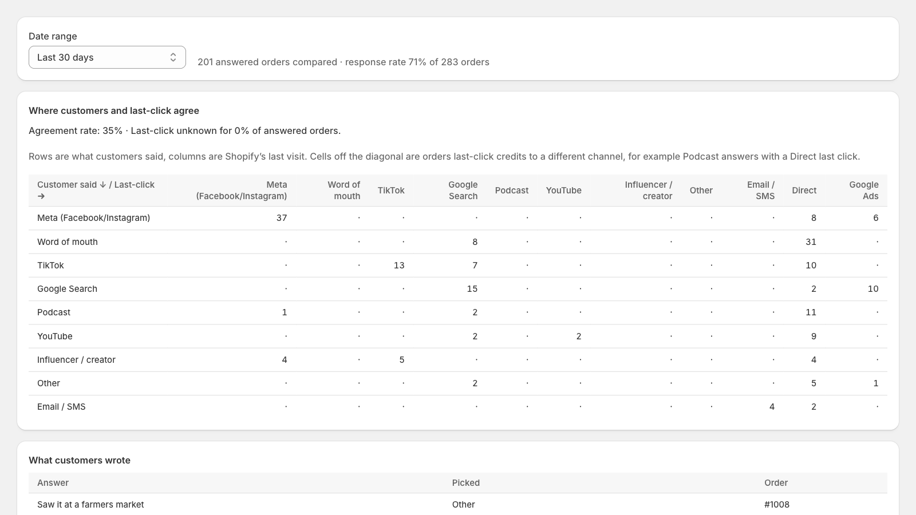Click the 'YouTube' column header

[563, 191]
